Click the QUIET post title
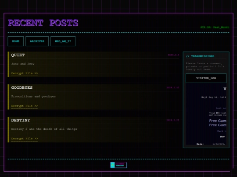Viewport: 237px width, 177px height. 18,55
